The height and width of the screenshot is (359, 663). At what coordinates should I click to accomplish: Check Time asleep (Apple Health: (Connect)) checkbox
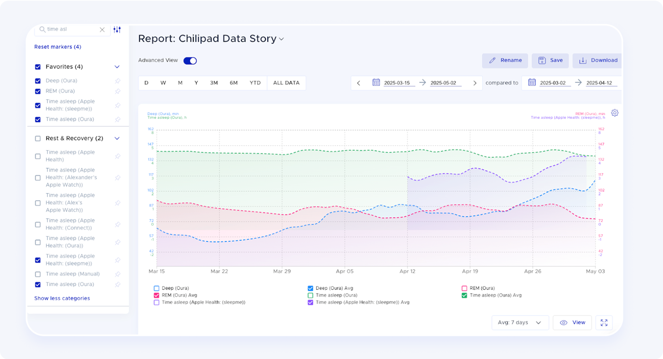[38, 224]
